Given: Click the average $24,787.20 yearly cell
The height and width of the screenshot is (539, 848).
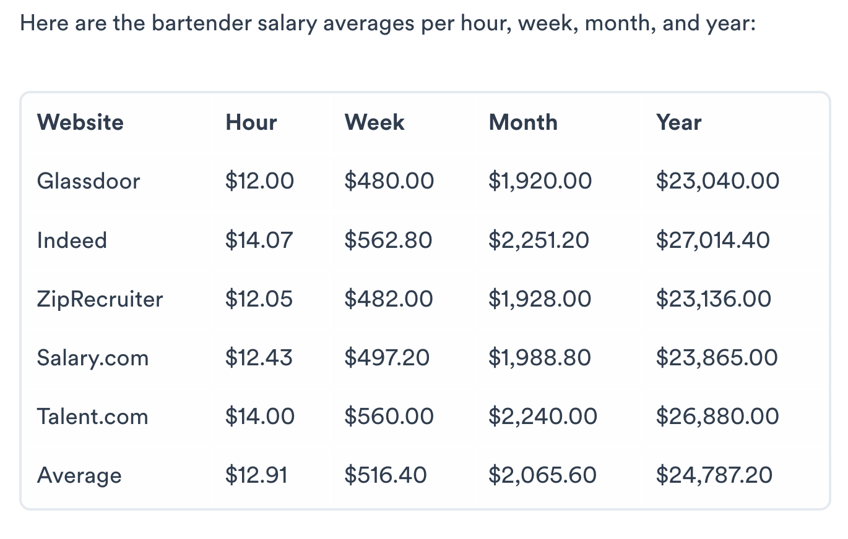Looking at the screenshot, I should 714,475.
